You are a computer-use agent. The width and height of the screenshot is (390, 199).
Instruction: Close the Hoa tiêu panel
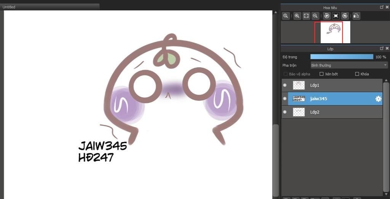pyautogui.click(x=387, y=7)
